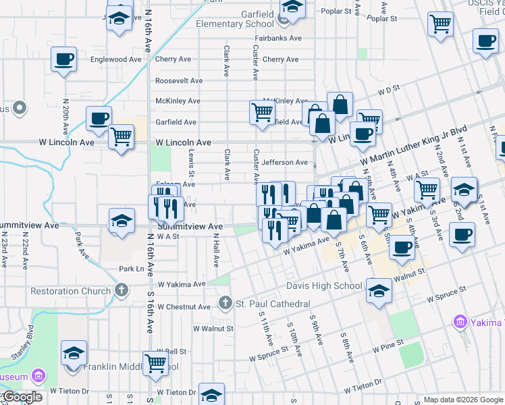Click the grocery cart marker near Custer Ave
The image size is (505, 405).
[x=262, y=113]
